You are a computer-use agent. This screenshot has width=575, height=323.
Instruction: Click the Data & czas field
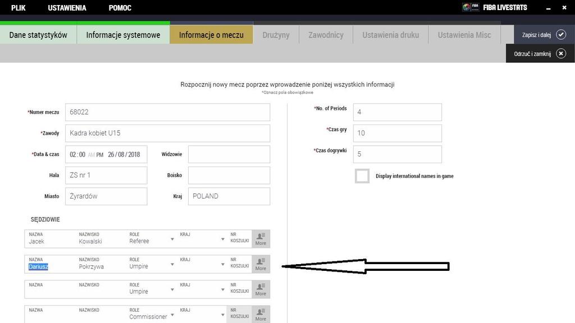tap(106, 154)
